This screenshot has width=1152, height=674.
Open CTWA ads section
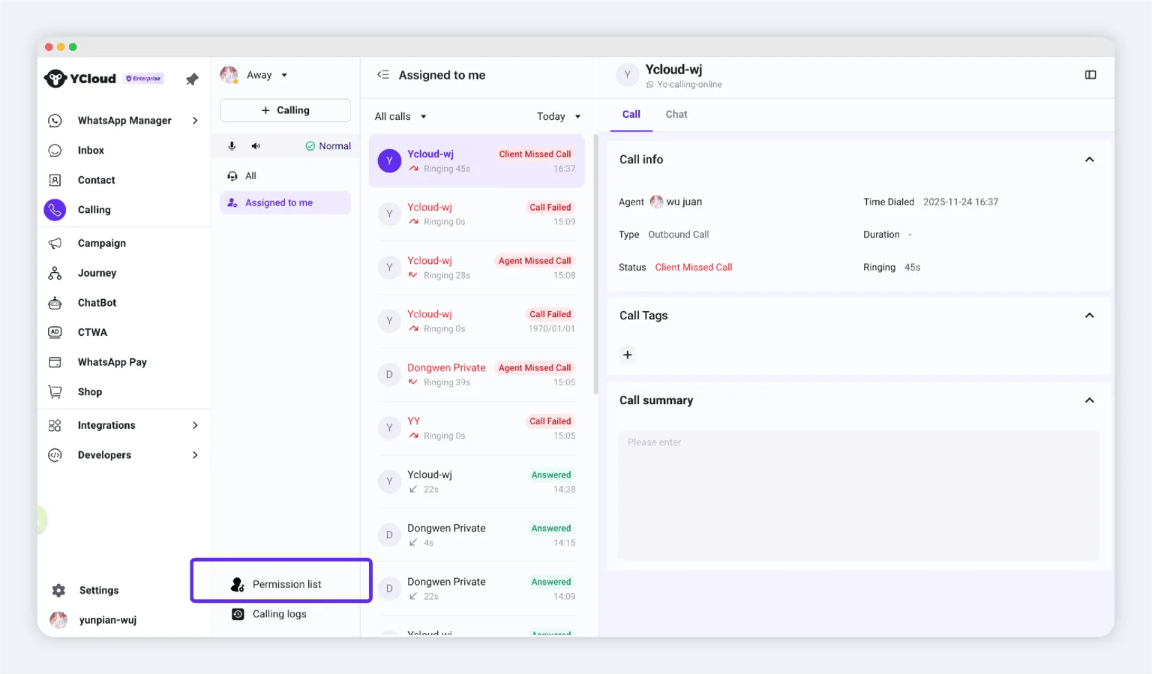(92, 332)
